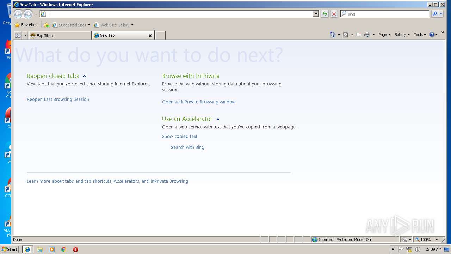This screenshot has width=451, height=254.
Task: Click the security lock icon in status bar
Action: 405,240
